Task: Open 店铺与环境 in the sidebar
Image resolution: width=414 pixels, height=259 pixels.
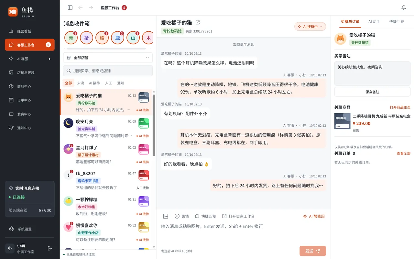Action: pos(30,73)
